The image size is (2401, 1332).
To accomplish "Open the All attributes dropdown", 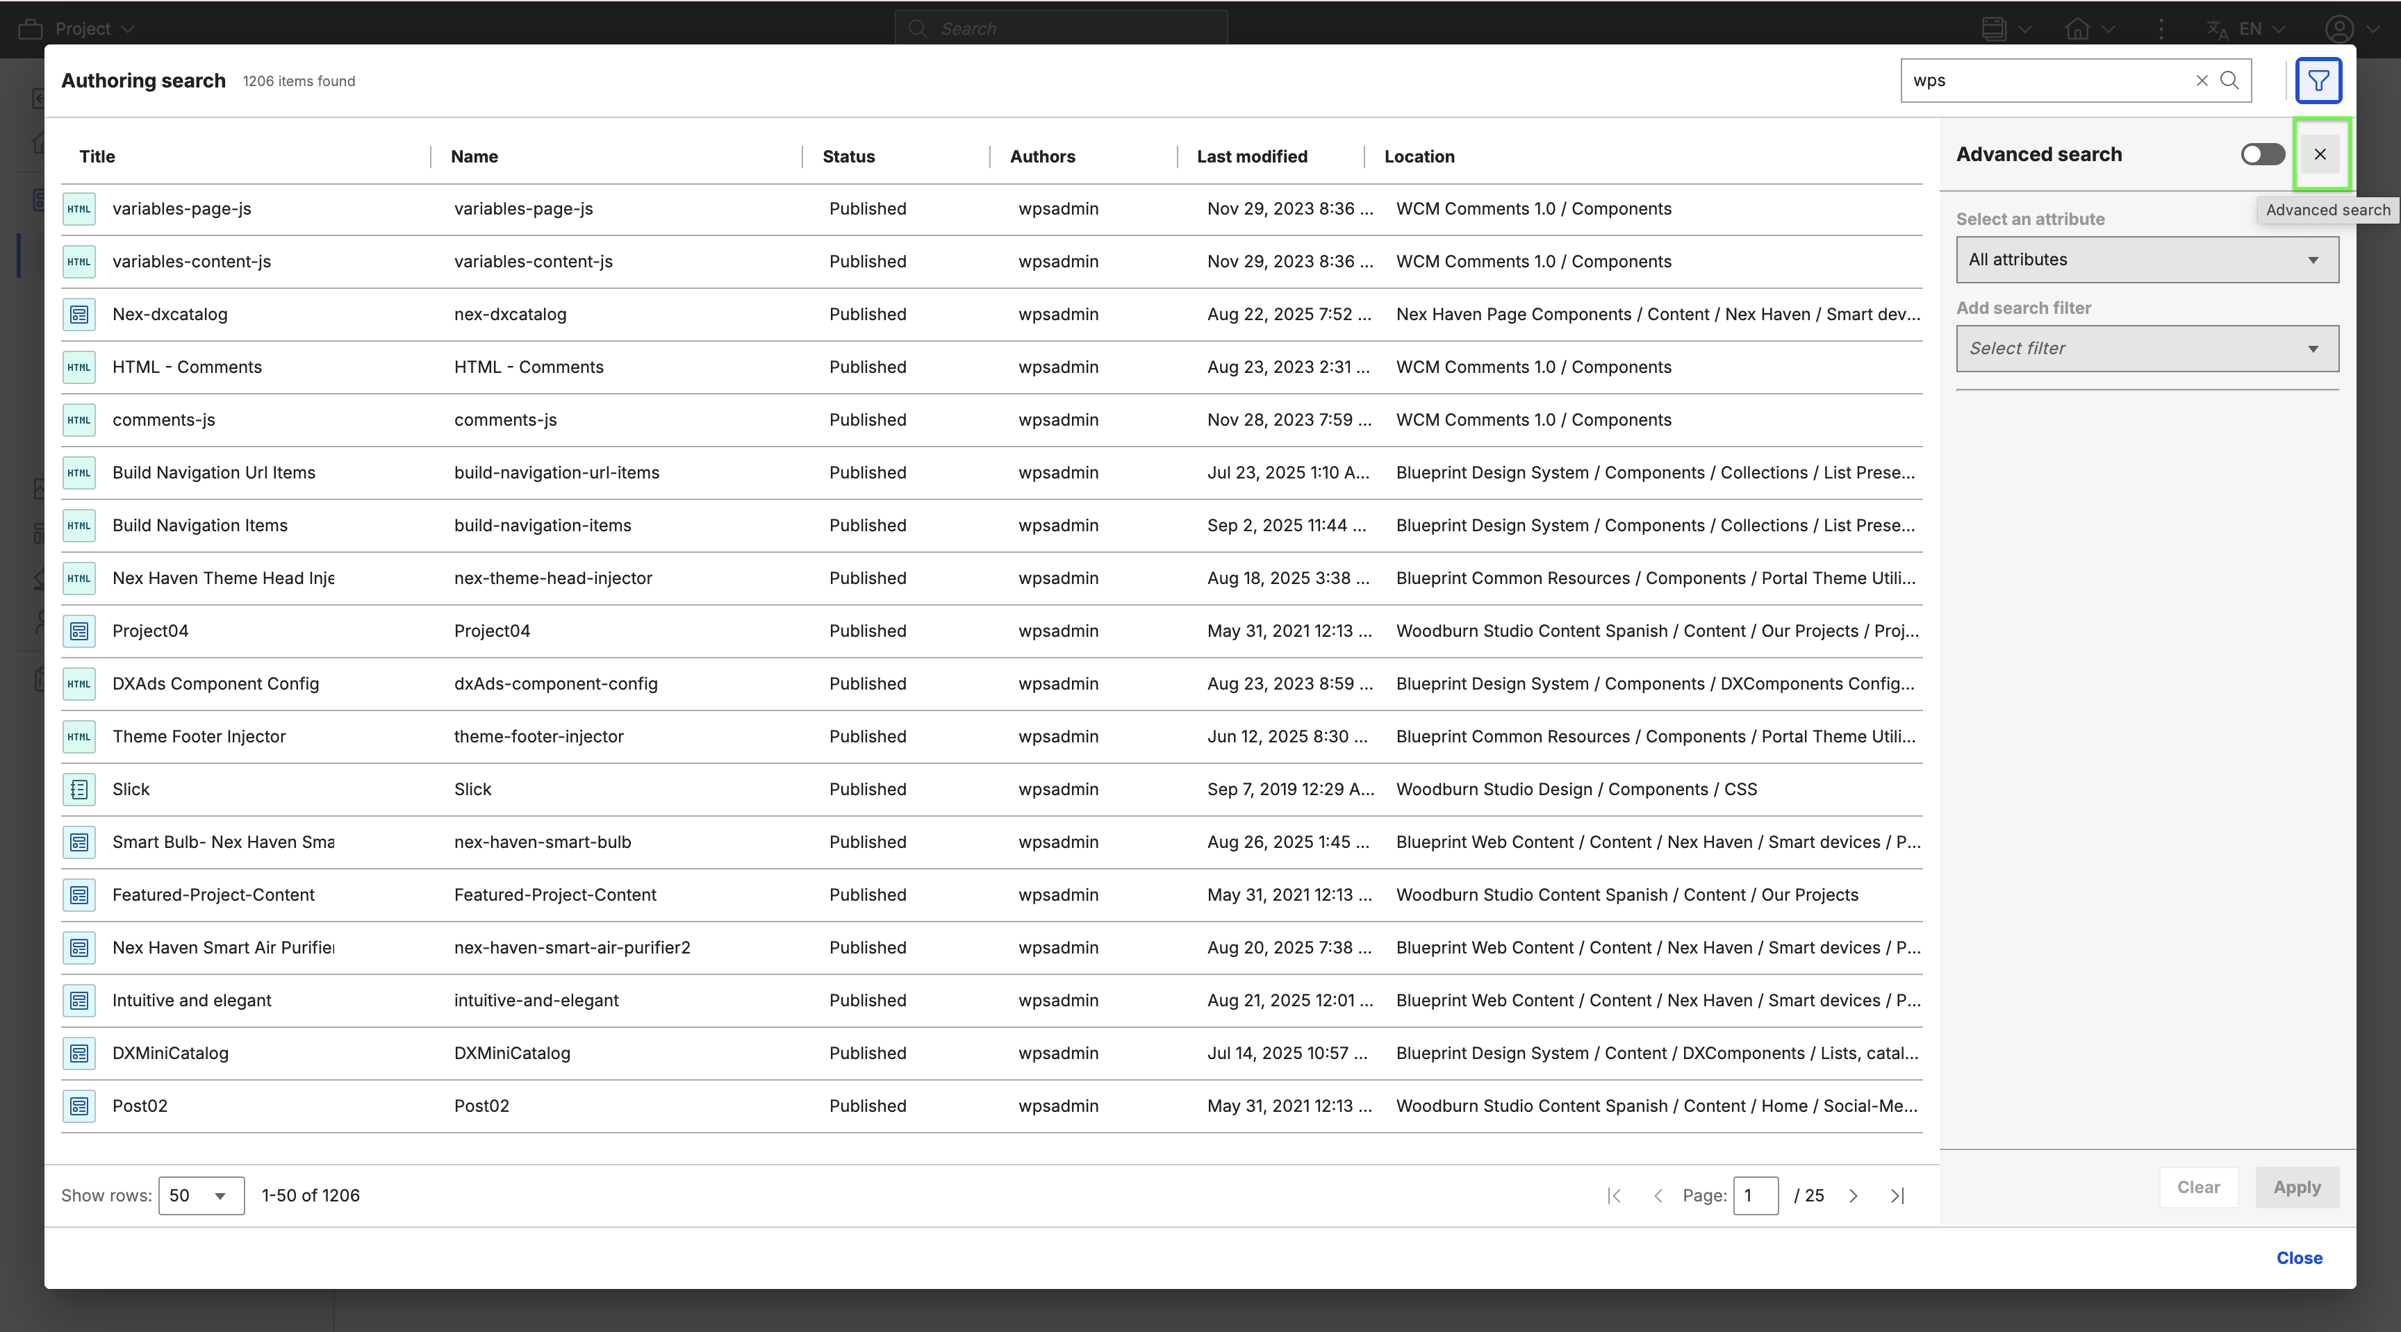I will [2147, 260].
